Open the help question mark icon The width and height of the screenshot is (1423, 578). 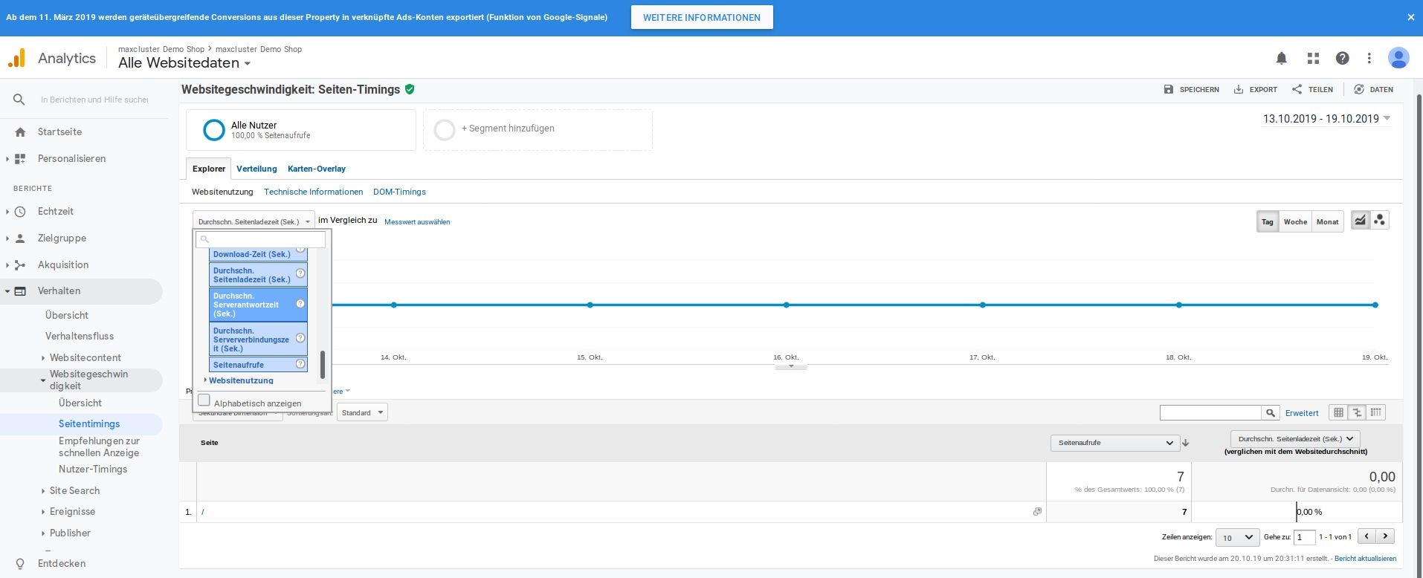1342,58
